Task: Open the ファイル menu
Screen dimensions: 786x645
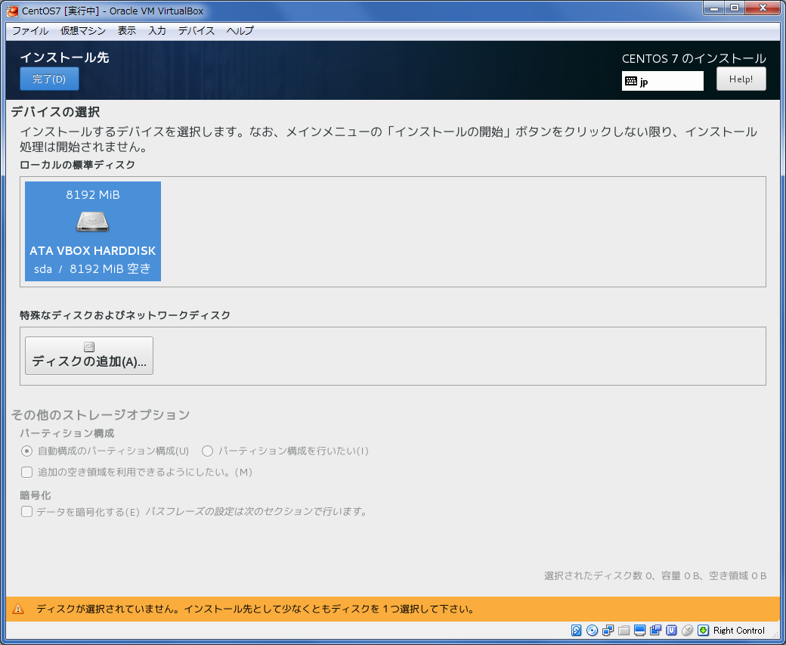Action: pos(30,31)
